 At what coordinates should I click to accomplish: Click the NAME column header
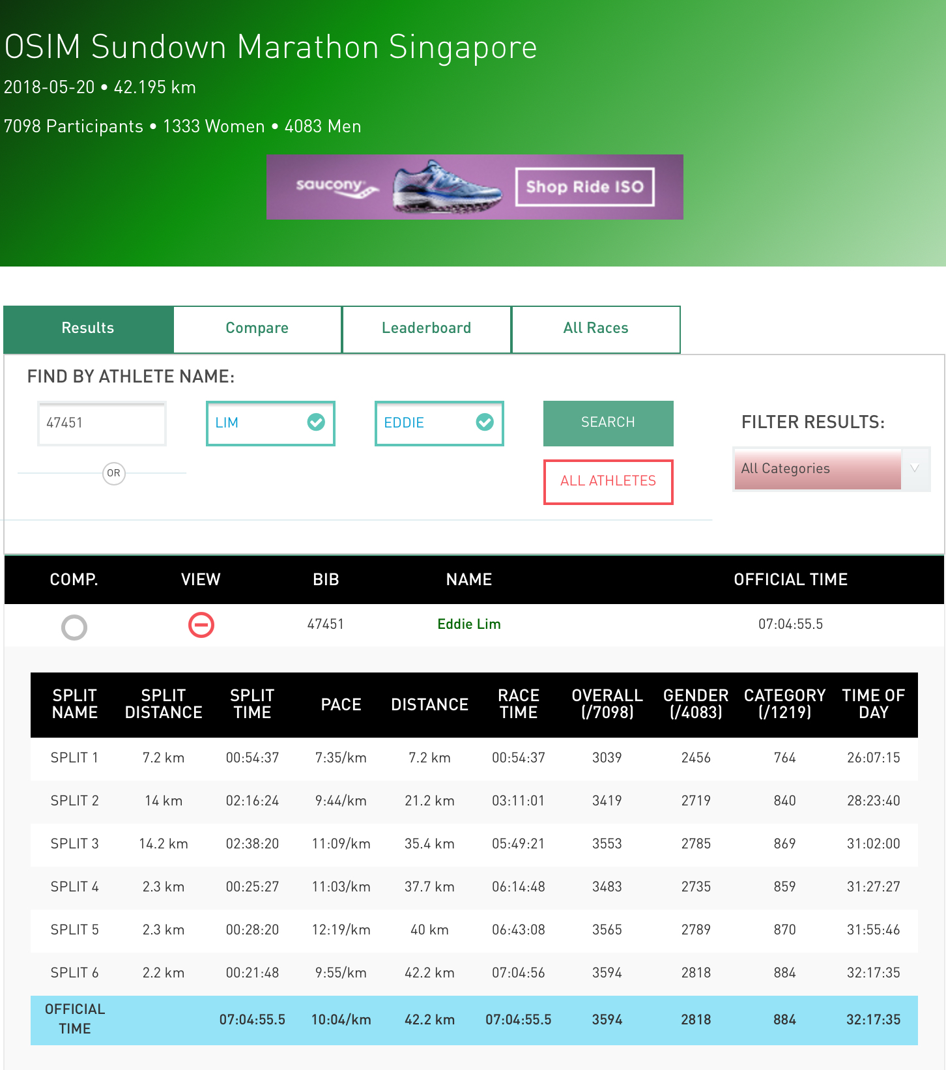(x=469, y=580)
